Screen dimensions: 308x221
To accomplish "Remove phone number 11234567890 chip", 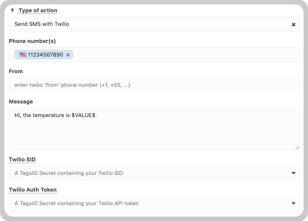I will coord(68,55).
